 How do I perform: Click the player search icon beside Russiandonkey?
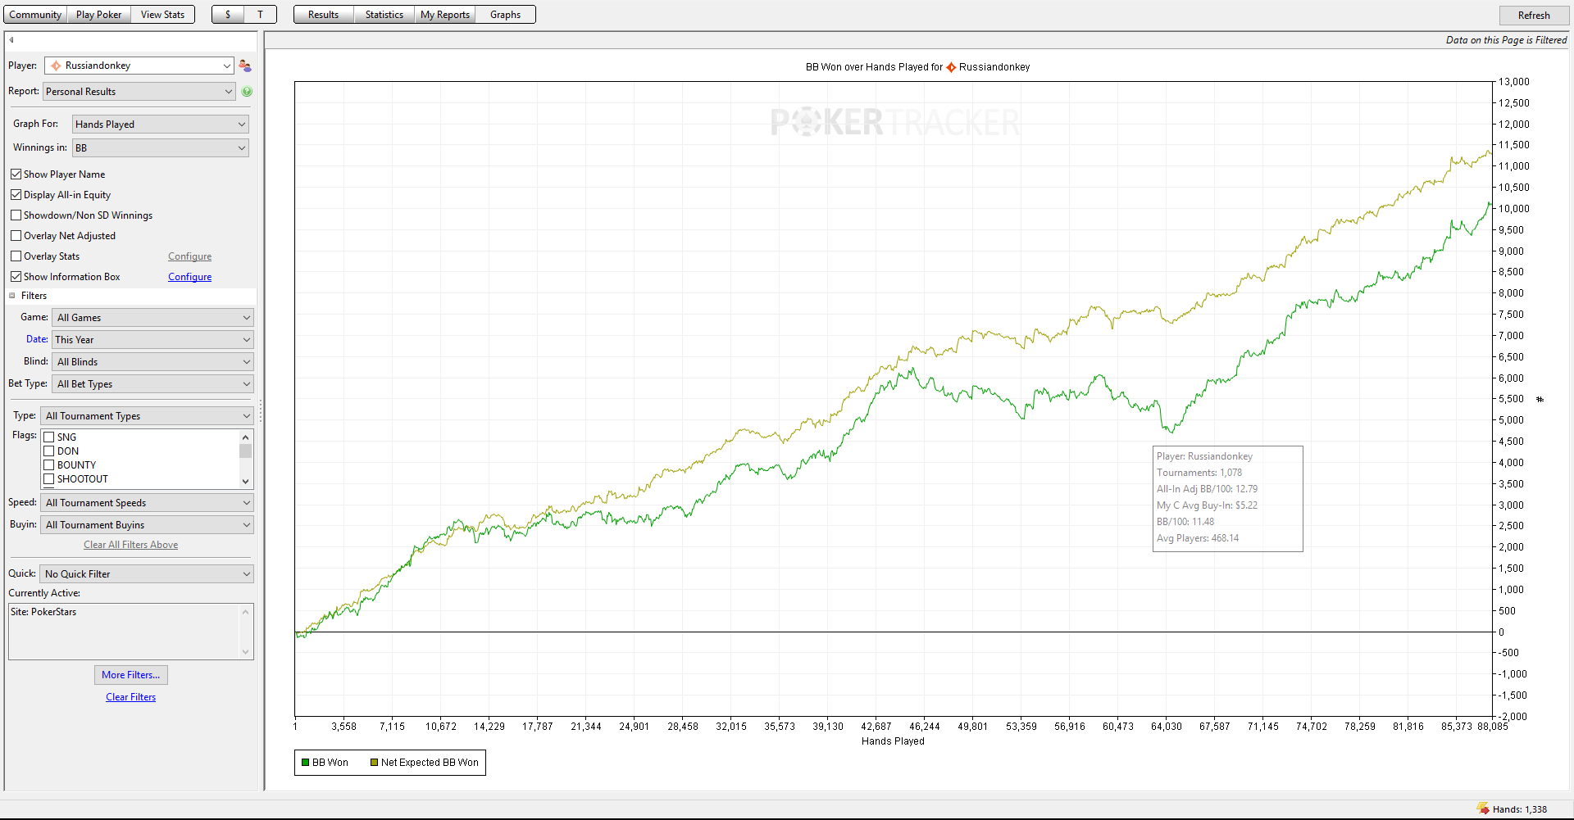(x=245, y=66)
